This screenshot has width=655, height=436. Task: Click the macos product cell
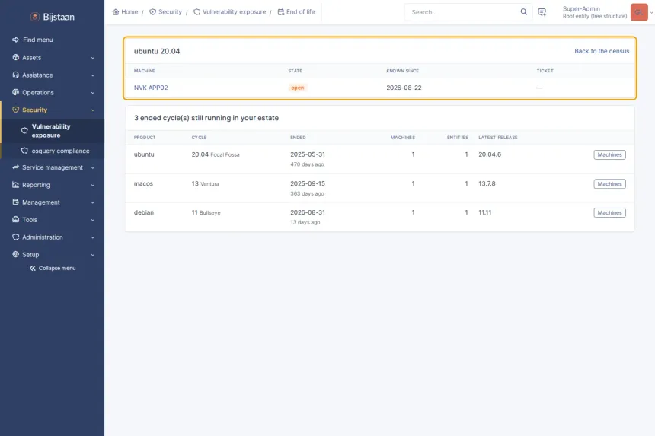click(143, 183)
